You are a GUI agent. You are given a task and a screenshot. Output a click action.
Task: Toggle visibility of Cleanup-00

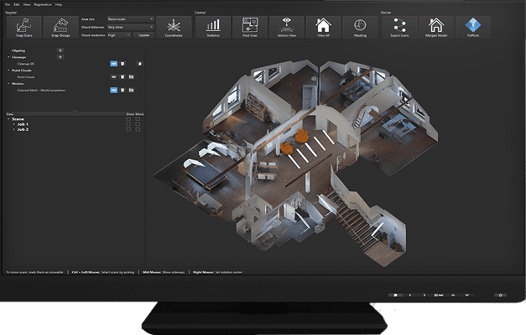(114, 64)
